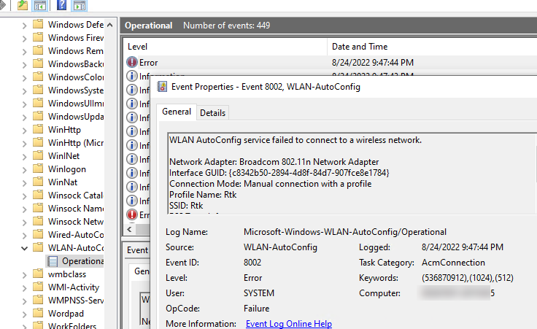Image resolution: width=537 pixels, height=329 pixels.
Task: Open the Event Log Online Help link
Action: (x=289, y=323)
